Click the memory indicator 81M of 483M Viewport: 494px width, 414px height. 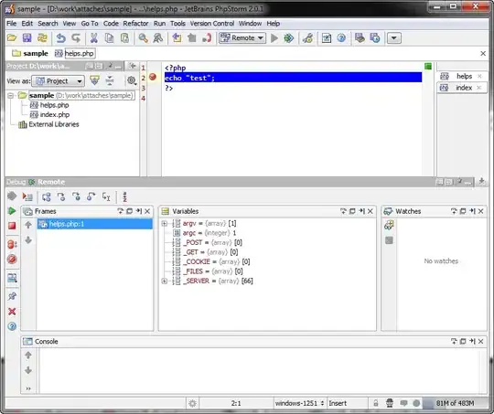pos(455,403)
